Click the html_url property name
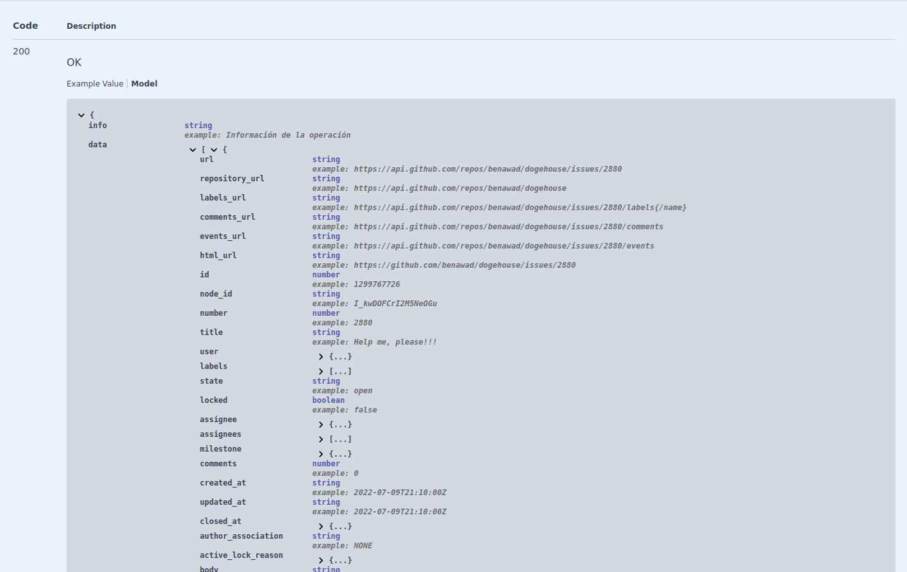 [x=218, y=256]
